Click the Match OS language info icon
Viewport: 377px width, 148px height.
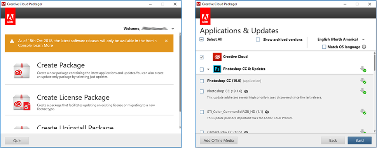point(364,47)
